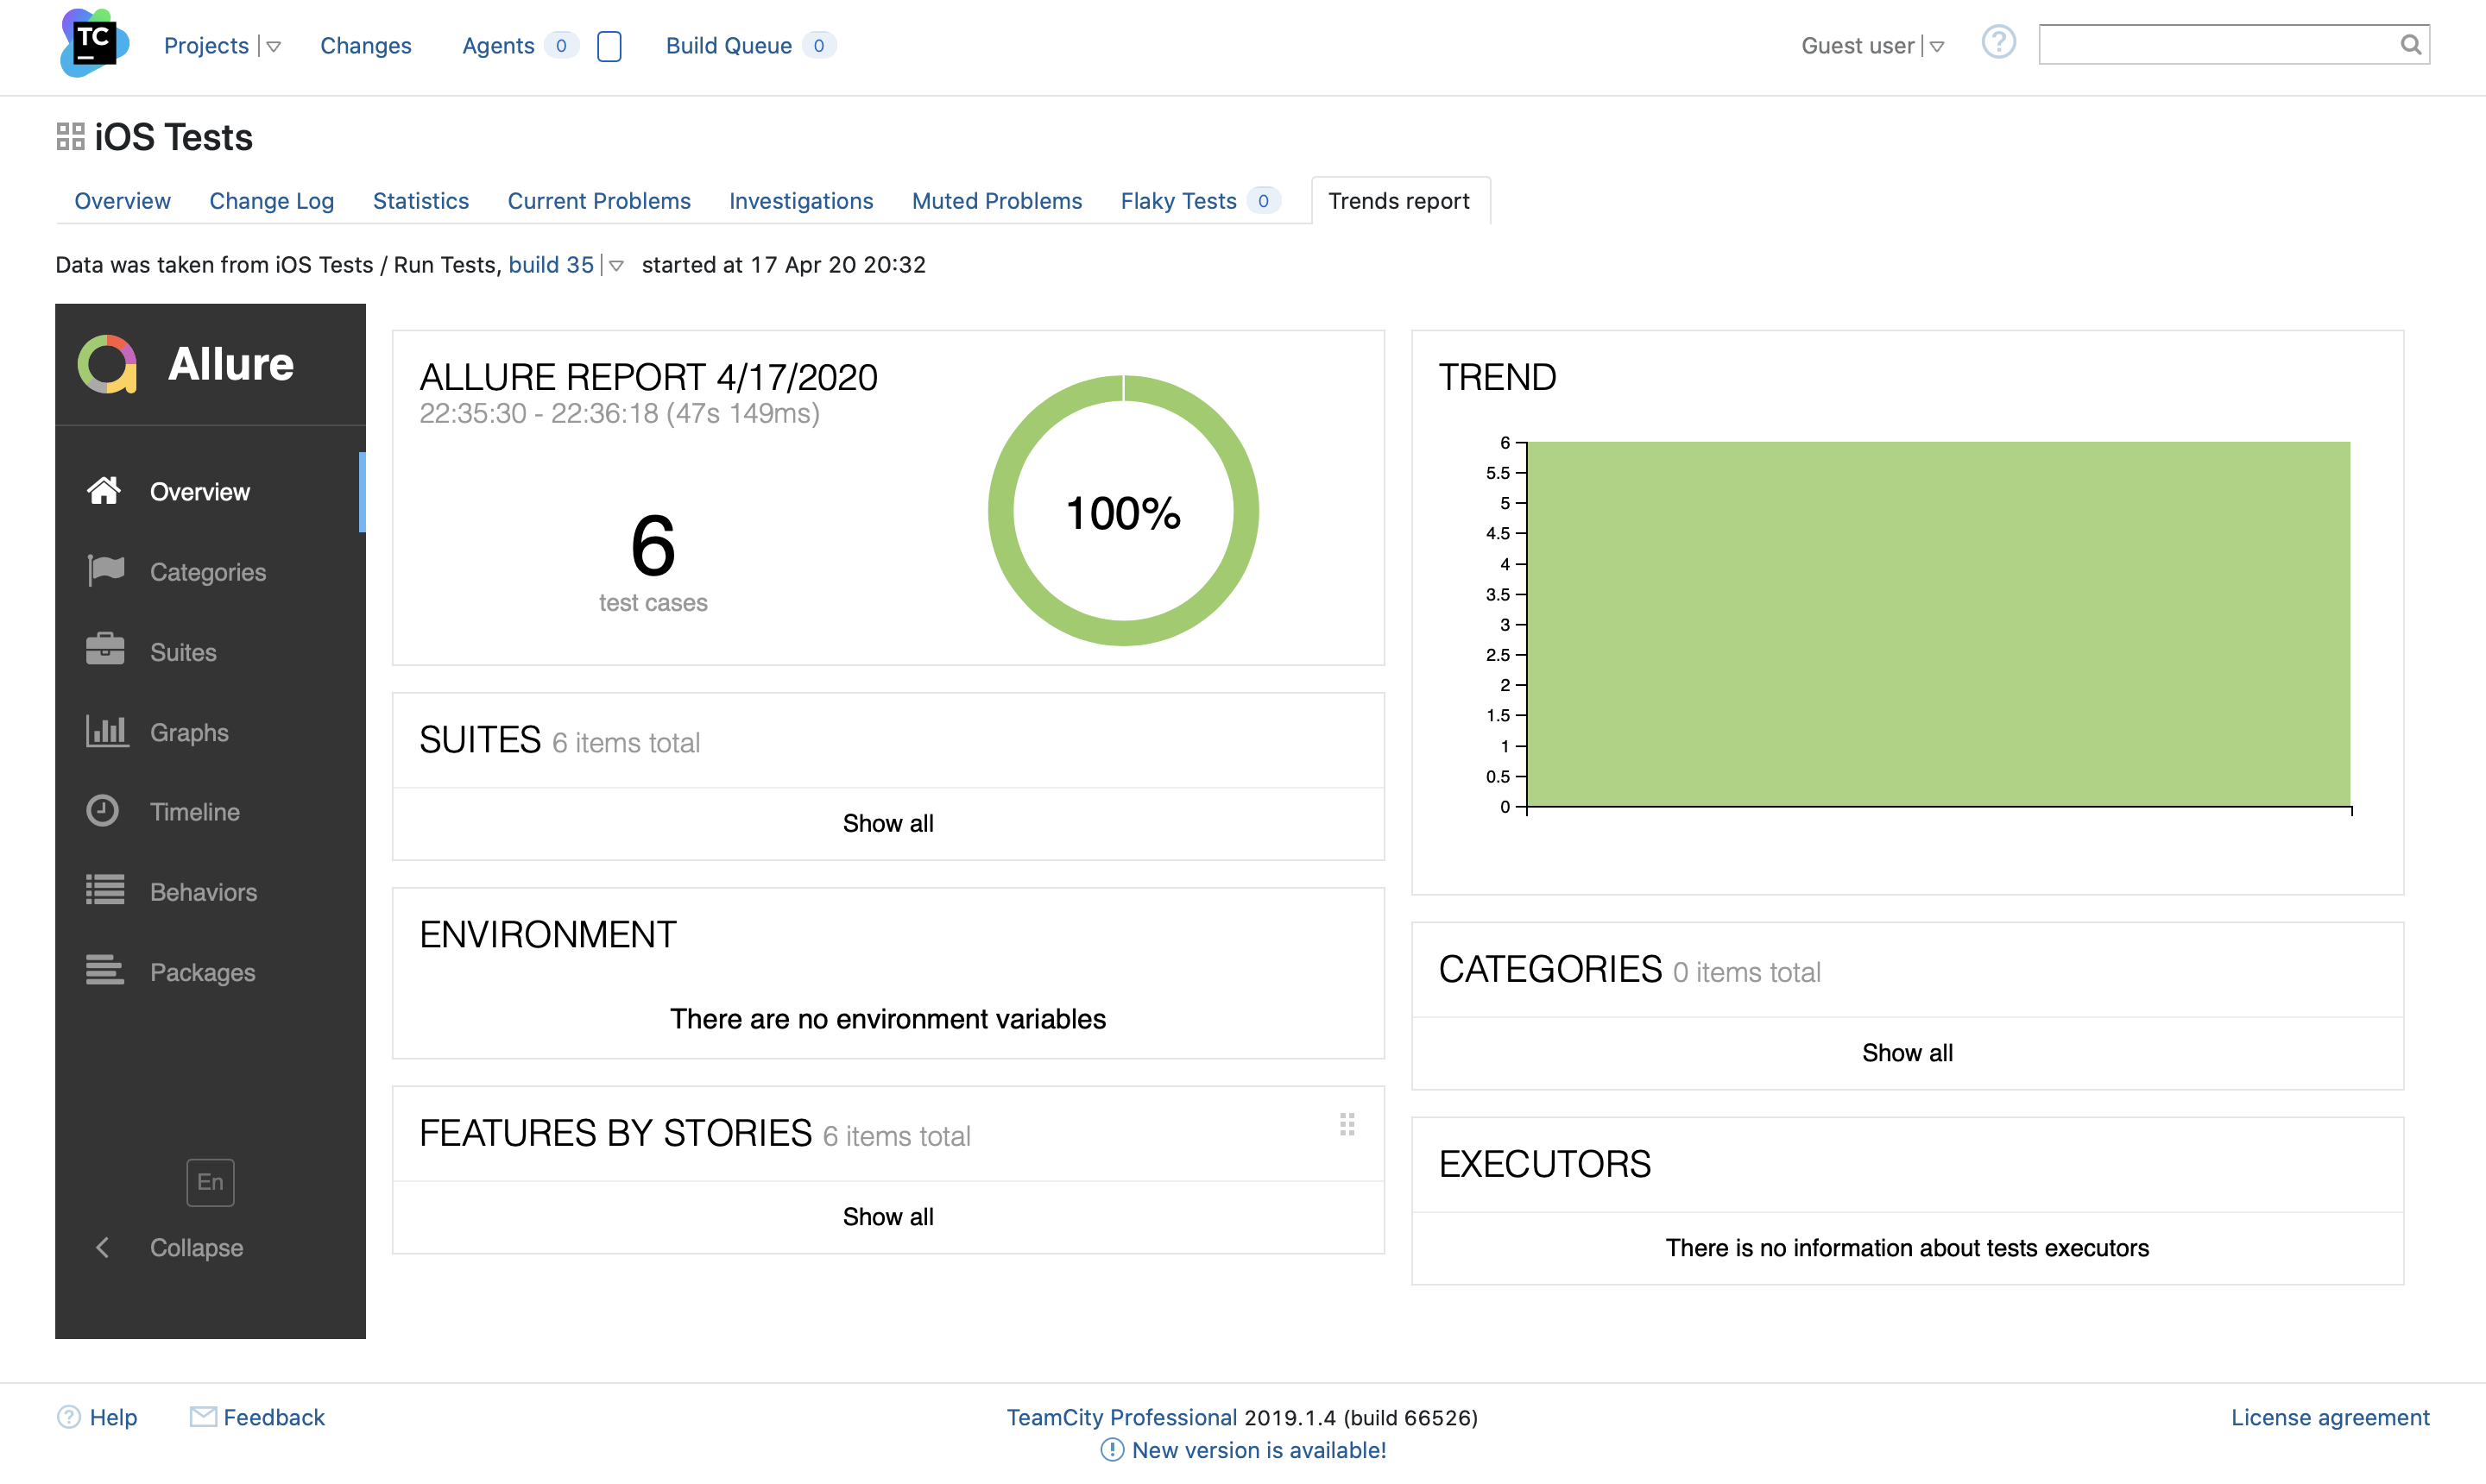The height and width of the screenshot is (1484, 2486).
Task: Open the Packages icon in sidebar
Action: coord(105,971)
